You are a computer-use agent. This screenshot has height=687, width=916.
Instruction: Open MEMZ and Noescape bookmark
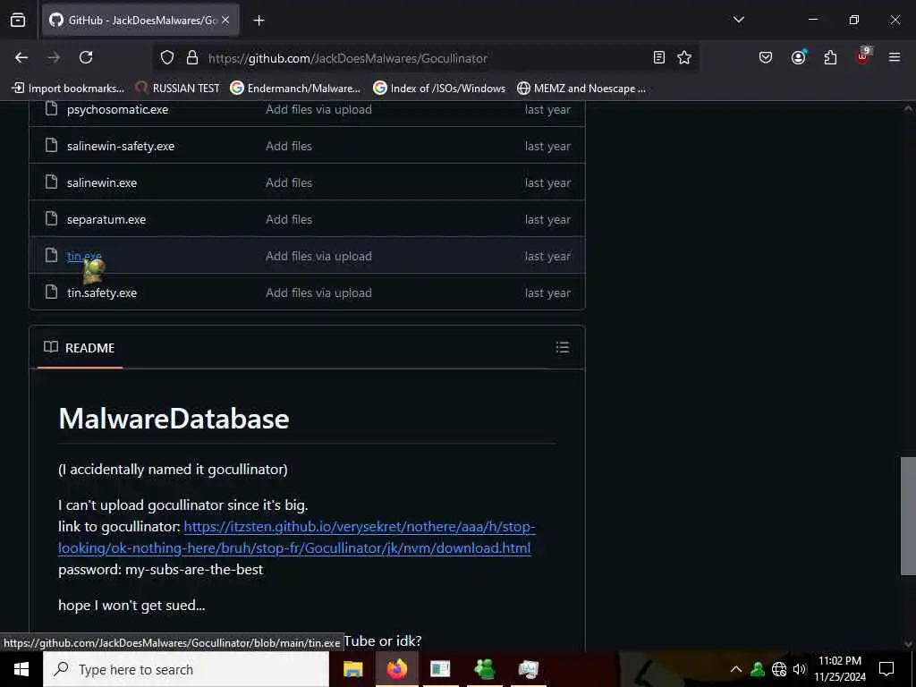click(x=581, y=89)
